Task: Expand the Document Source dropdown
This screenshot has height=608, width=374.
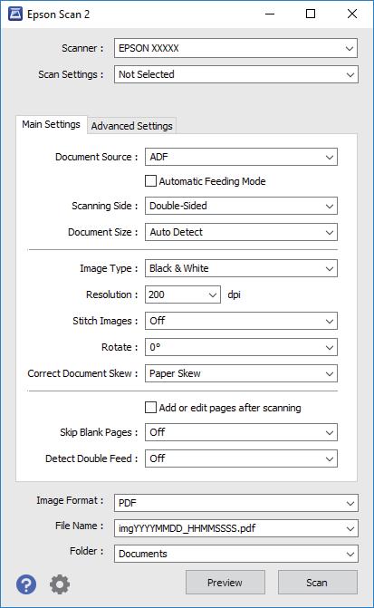Action: (x=241, y=157)
